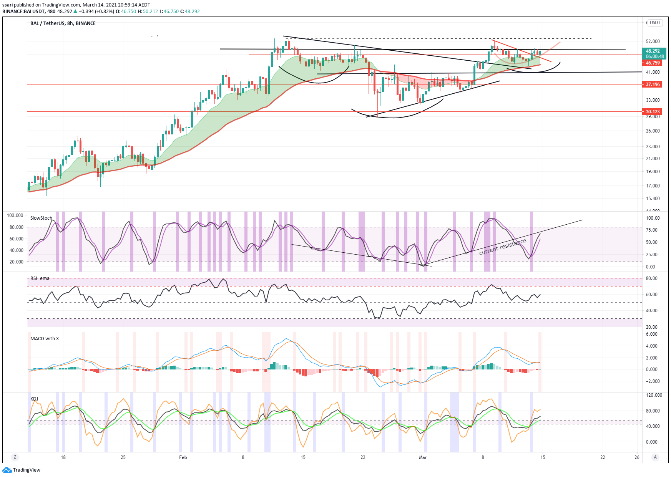
Task: Click the 52.000 price scale value
Action: pyautogui.click(x=653, y=41)
